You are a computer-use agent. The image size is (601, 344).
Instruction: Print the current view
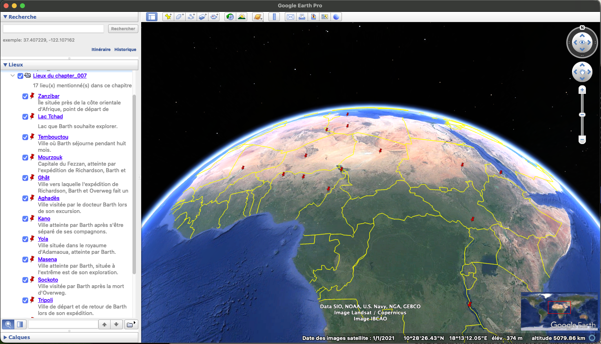pyautogui.click(x=302, y=17)
